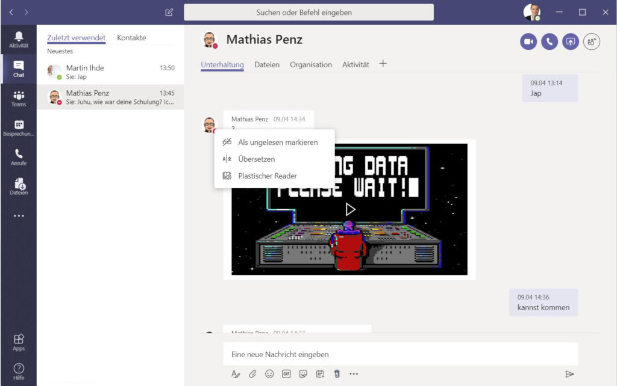The height and width of the screenshot is (386, 617).
Task: Click the blue clip icon in compose toolbar
Action: 337,374
